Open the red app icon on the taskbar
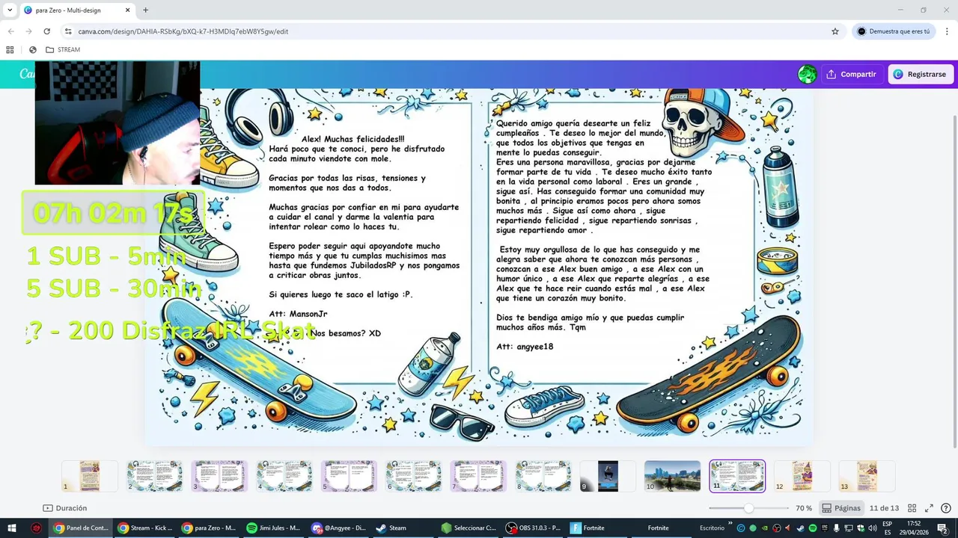Screen dimensions: 958x538 pos(36,528)
